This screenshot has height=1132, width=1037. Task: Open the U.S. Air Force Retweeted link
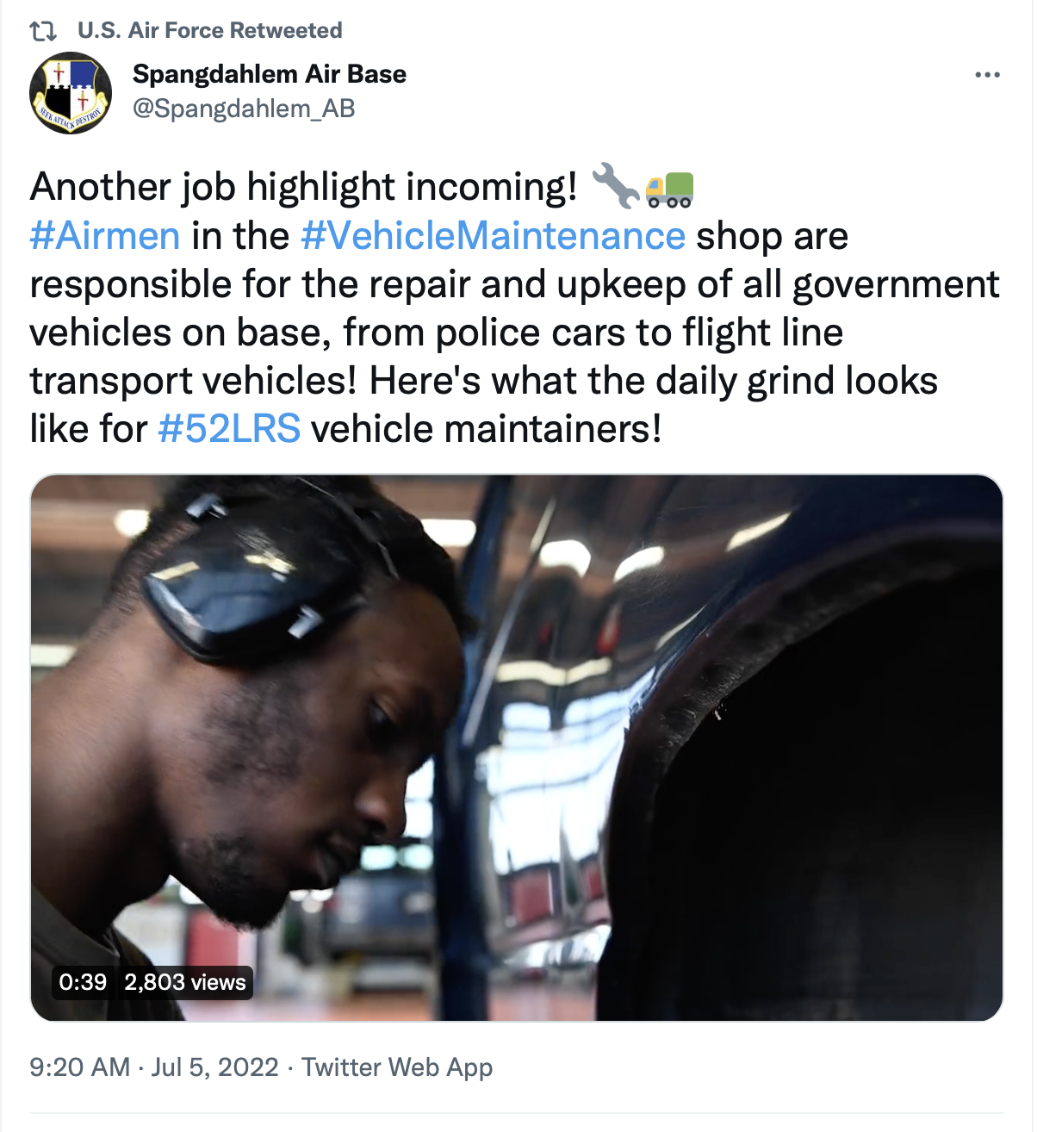tap(209, 31)
